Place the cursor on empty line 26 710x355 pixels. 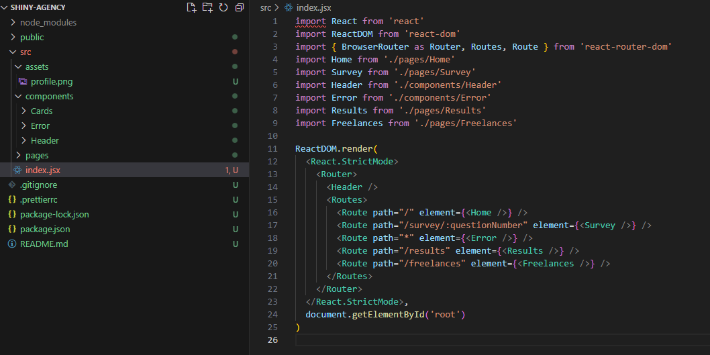coord(503,340)
